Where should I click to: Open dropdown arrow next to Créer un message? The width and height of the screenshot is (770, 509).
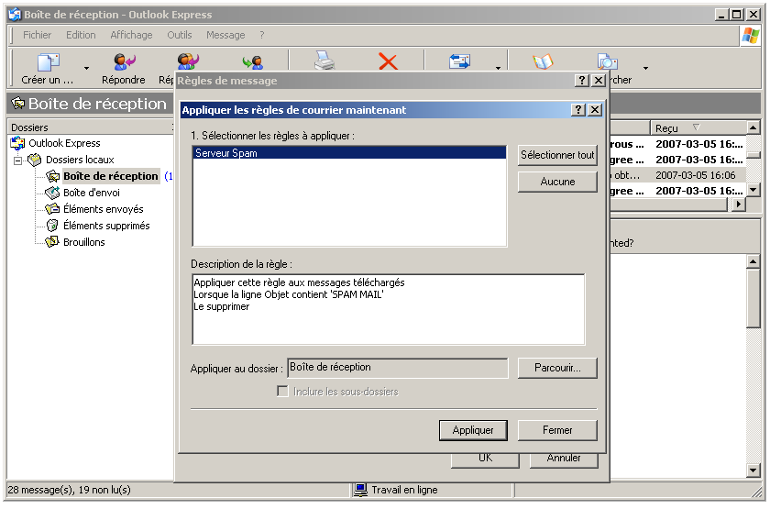coord(86,68)
